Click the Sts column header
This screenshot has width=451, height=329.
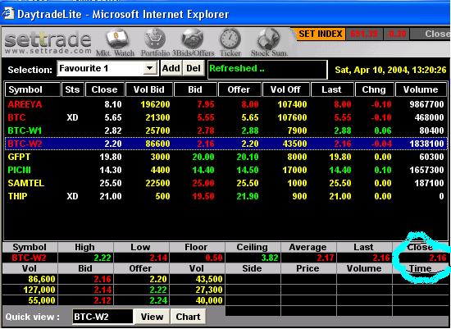point(72,89)
